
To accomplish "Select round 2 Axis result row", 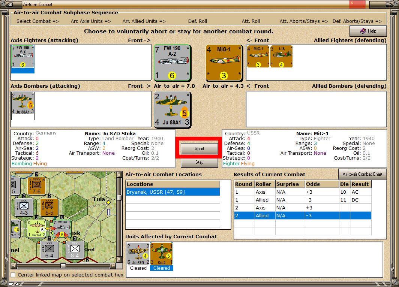I will coord(303,208).
